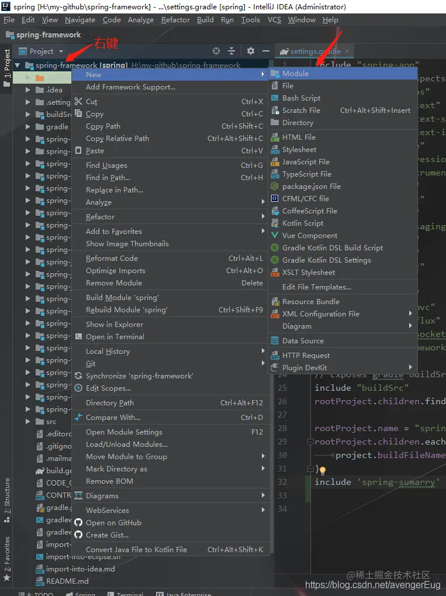446x596 pixels.
Task: Click the File icon in the submenu
Action: (275, 86)
